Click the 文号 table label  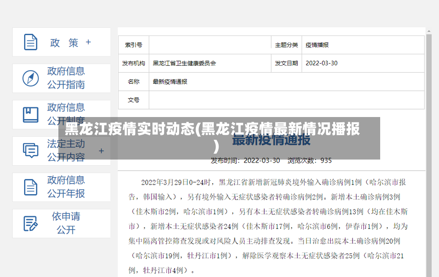tap(133, 100)
